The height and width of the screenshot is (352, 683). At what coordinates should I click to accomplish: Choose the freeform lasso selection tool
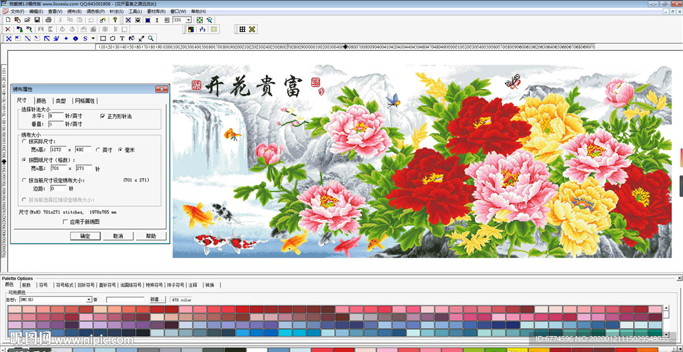point(113,39)
